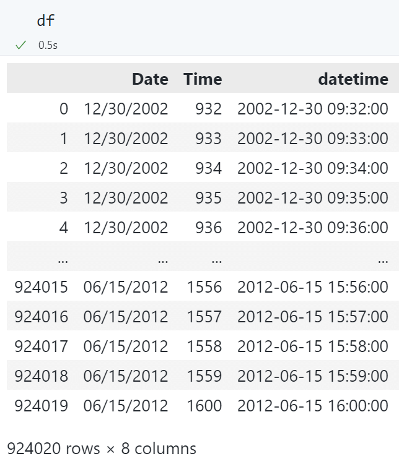Click Time value 934

pos(208,168)
